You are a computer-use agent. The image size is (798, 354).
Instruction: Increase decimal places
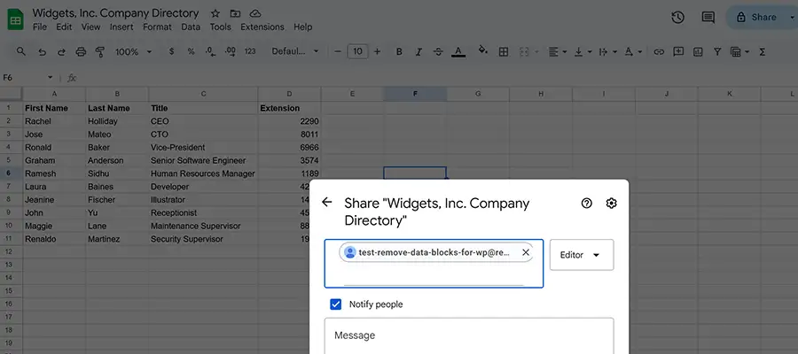click(x=230, y=51)
